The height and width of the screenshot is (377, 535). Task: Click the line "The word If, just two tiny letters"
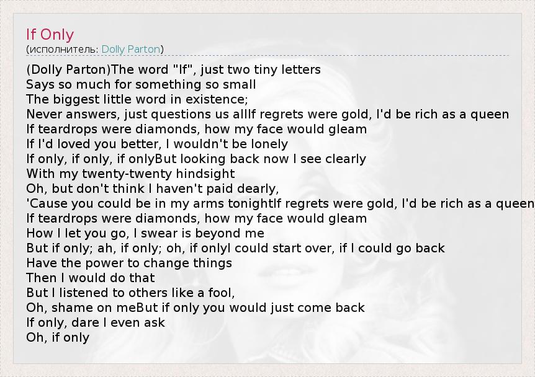click(216, 69)
